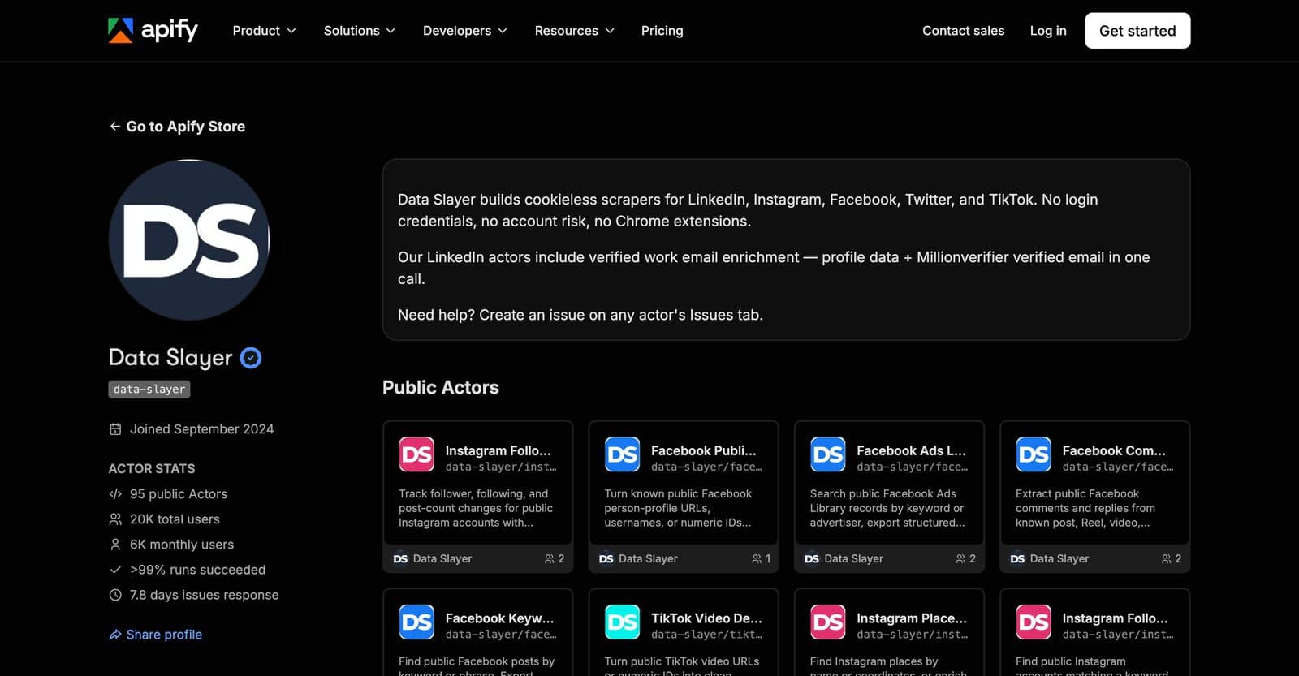Click the TikTok Video De... actor's teal DS icon
1299x676 pixels.
(x=623, y=622)
